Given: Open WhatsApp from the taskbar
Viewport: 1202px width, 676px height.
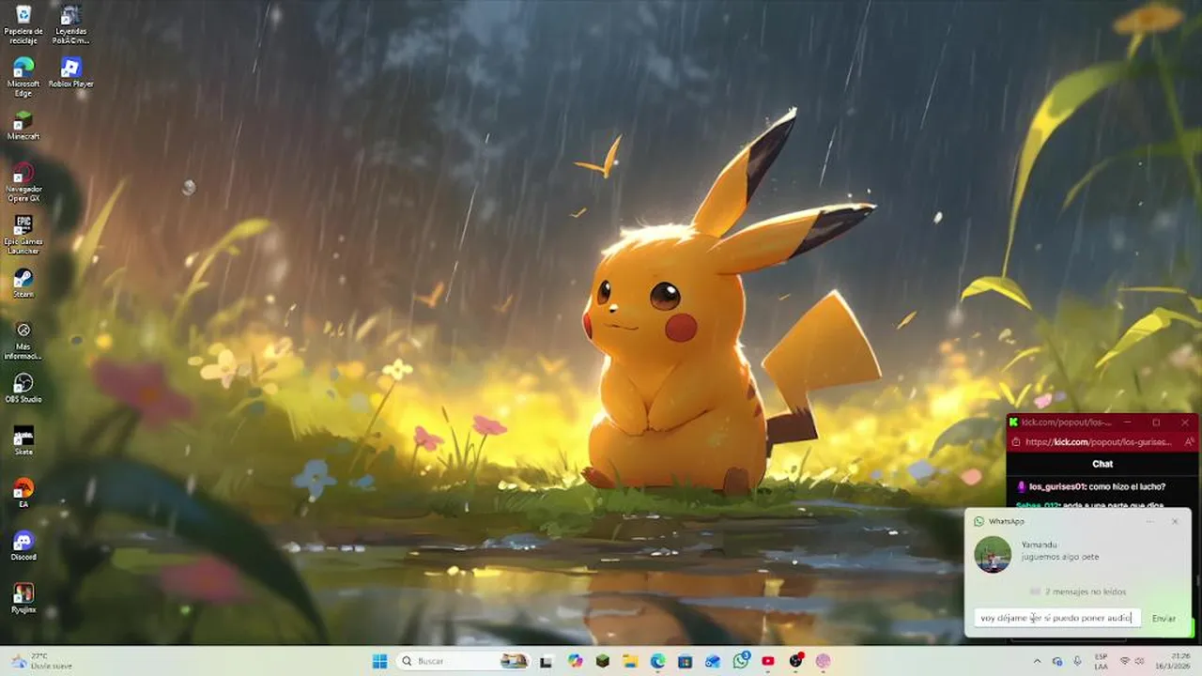Looking at the screenshot, I should click(741, 661).
